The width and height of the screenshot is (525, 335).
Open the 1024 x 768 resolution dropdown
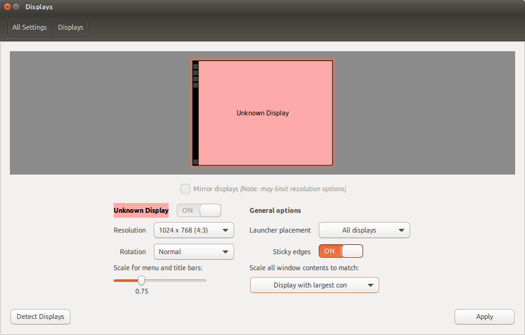coord(194,230)
